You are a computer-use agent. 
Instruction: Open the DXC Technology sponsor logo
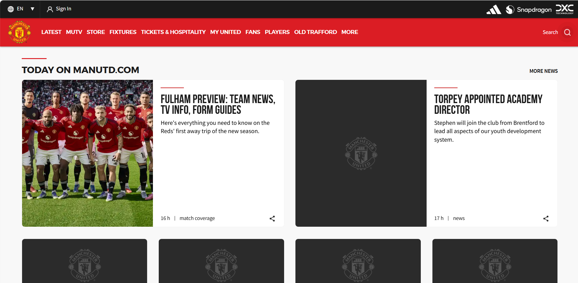[565, 9]
